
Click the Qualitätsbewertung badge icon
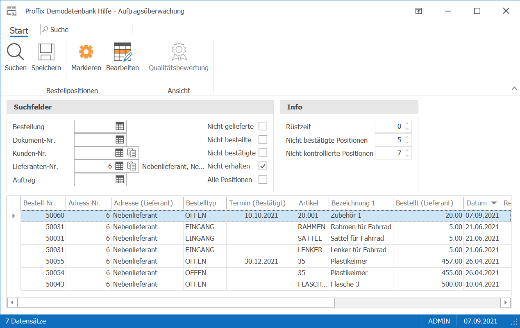pos(179,52)
